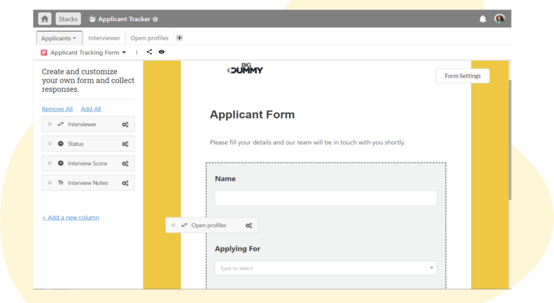
Task: Click the Name field heading
Action: point(225,179)
